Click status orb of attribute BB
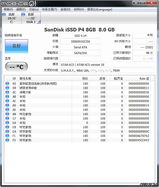Viewport: 159px width, 187px height. 7,114
